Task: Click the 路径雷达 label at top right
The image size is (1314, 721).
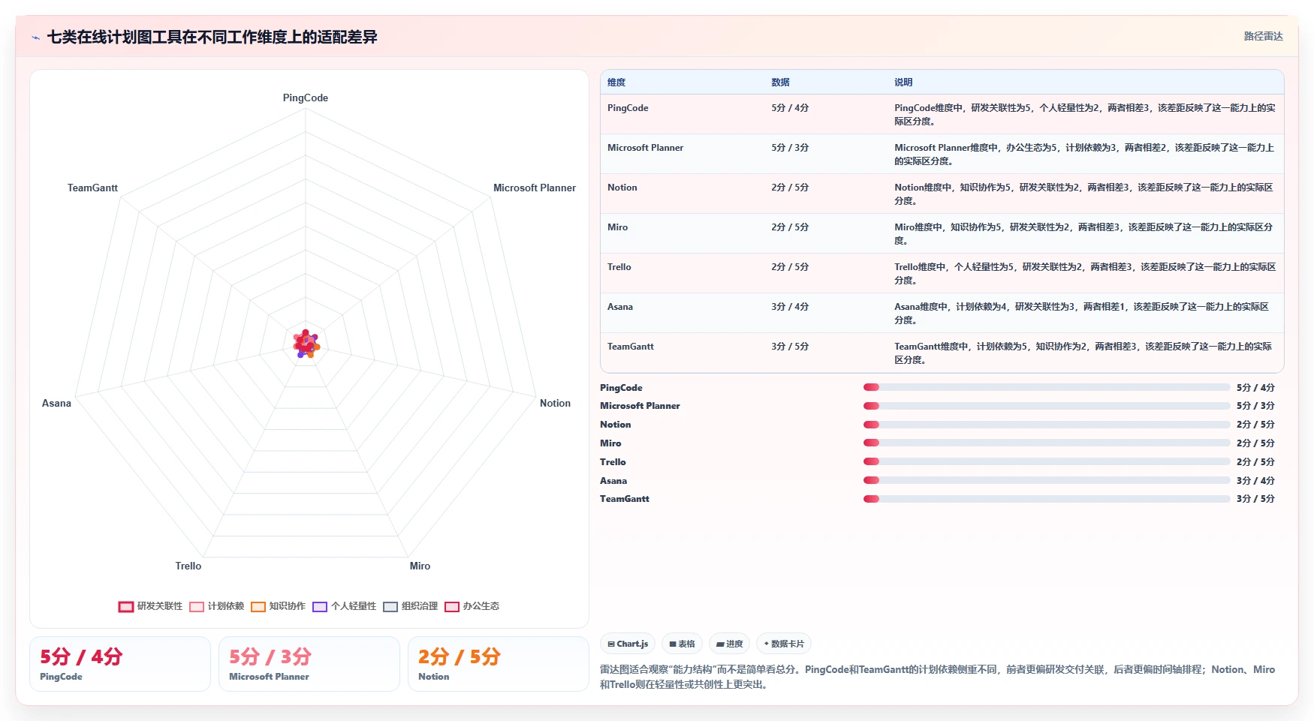Action: click(1263, 36)
